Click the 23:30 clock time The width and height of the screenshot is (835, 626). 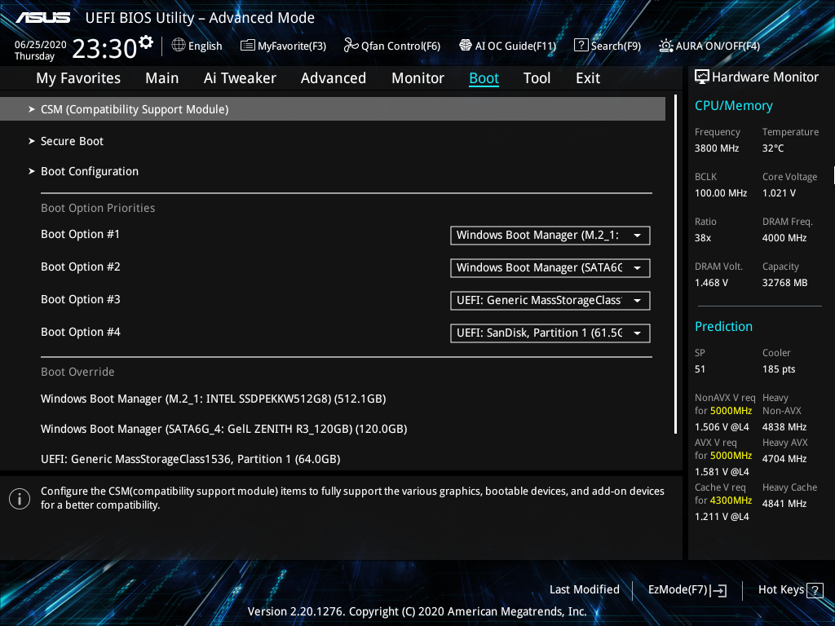pos(104,48)
